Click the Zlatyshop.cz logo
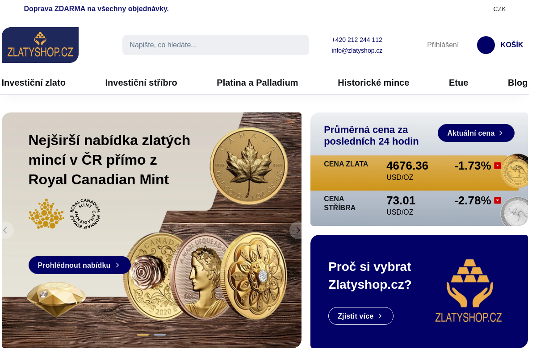 click(40, 45)
